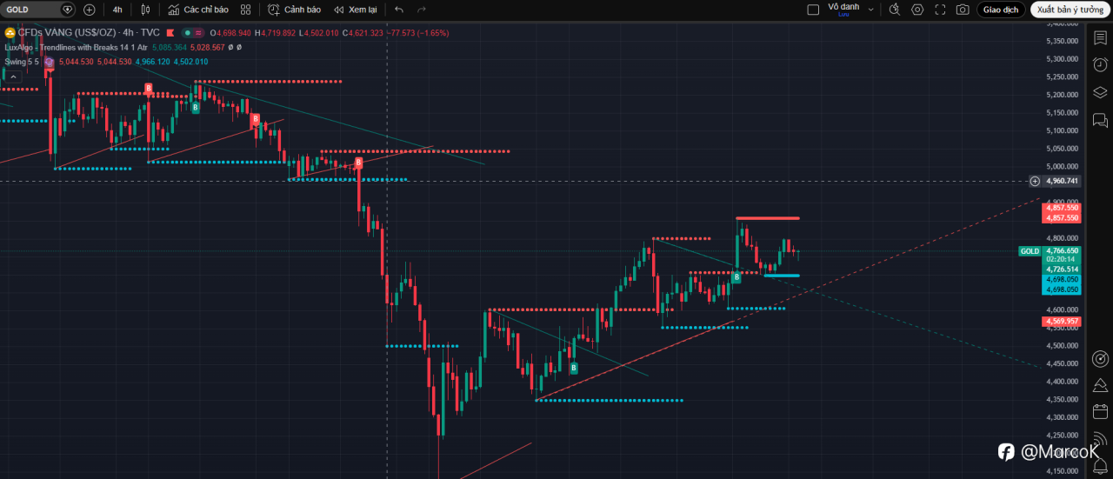
Task: Open the indicator templates grid icon
Action: pos(246,10)
